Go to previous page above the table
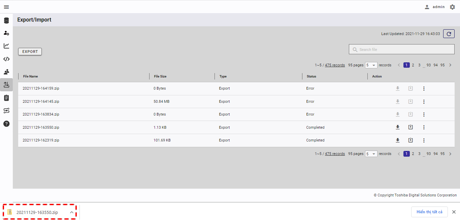The width and height of the screenshot is (460, 221). coord(399,65)
